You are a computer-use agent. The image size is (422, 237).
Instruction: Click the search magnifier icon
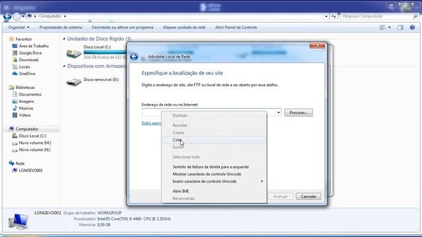pos(415,16)
